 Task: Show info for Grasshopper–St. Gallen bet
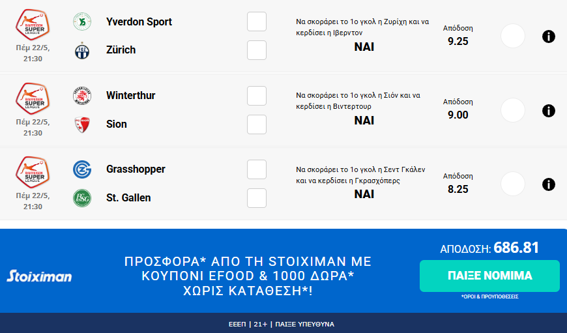[549, 184]
